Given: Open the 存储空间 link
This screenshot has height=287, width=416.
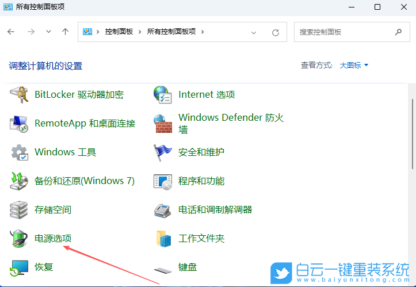Looking at the screenshot, I should pos(53,210).
